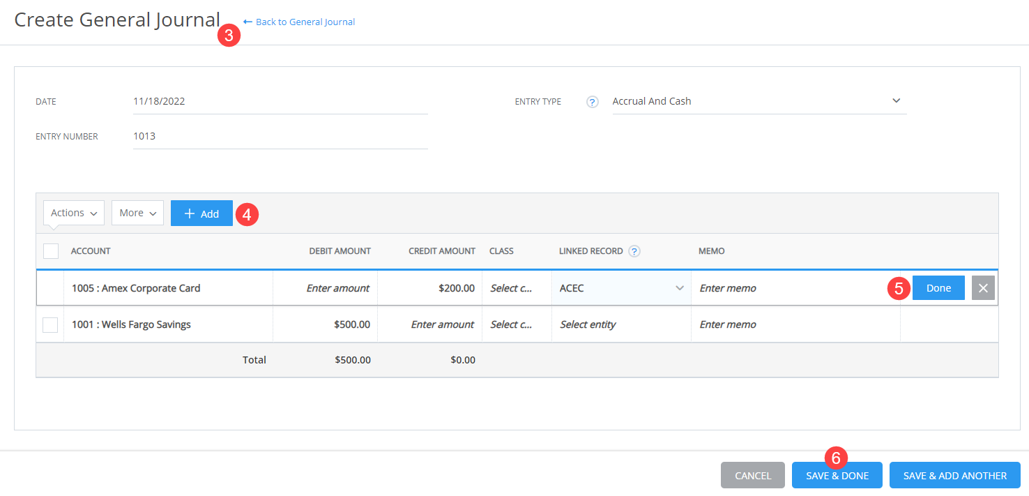Go back to General Journal link
1029x496 pixels.
[299, 22]
